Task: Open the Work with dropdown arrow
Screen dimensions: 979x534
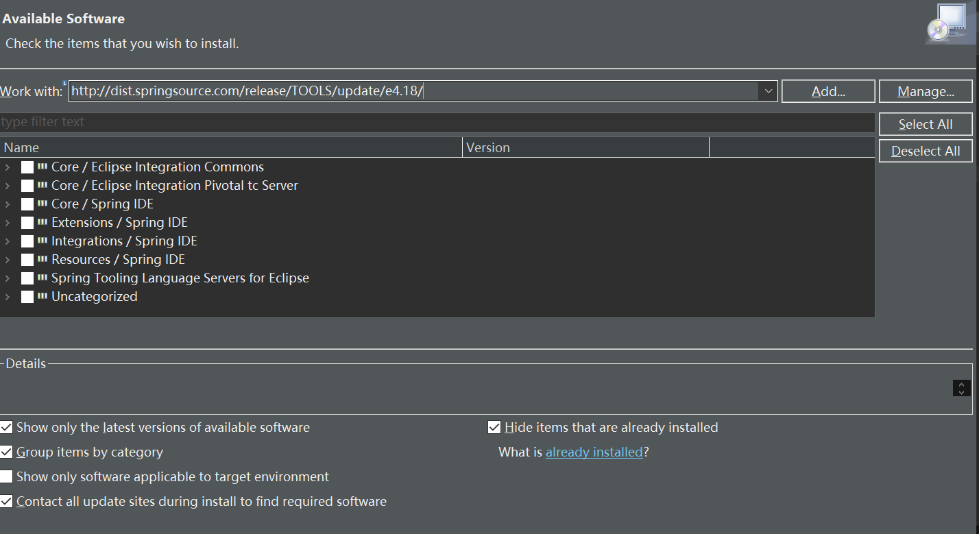Action: click(767, 91)
